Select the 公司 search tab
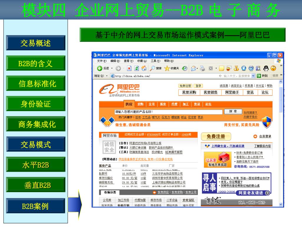The width and height of the screenshot is (302, 227). coord(152,104)
